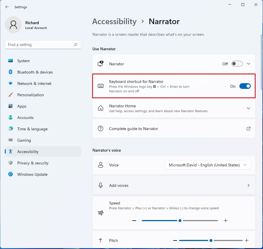Image resolution: width=263 pixels, height=249 pixels.
Task: Open Network & internet category
Action: (x=43, y=83)
